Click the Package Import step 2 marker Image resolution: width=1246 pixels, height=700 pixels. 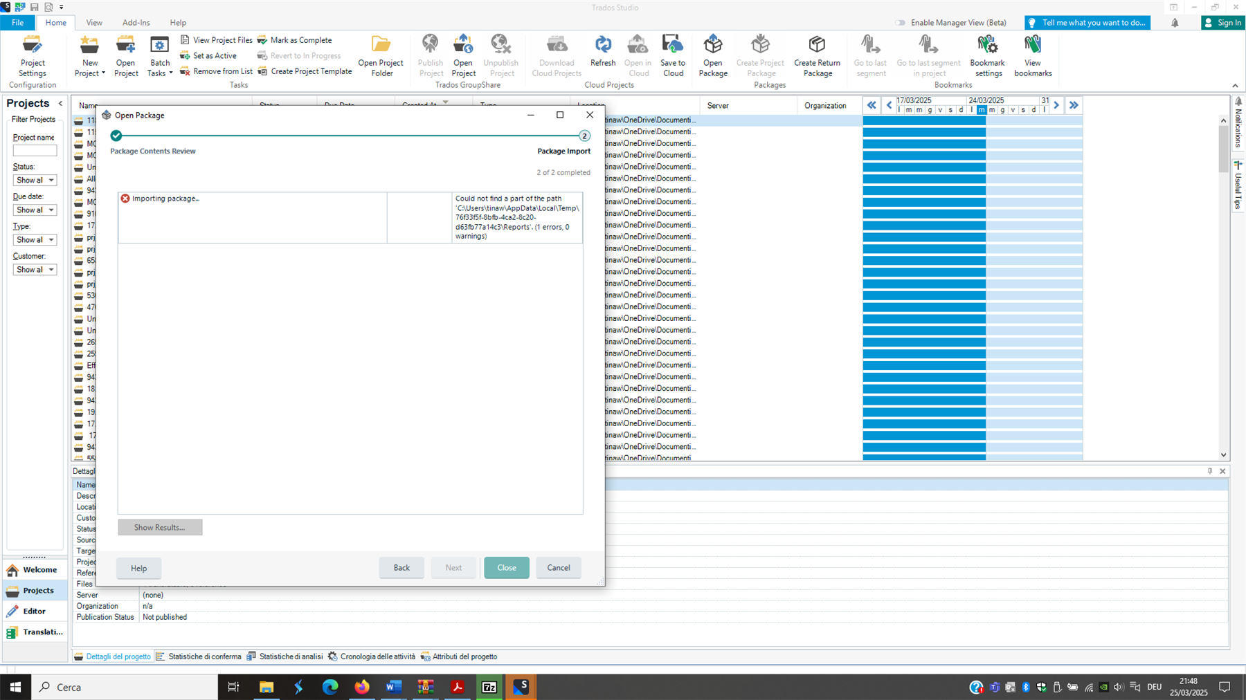(584, 136)
